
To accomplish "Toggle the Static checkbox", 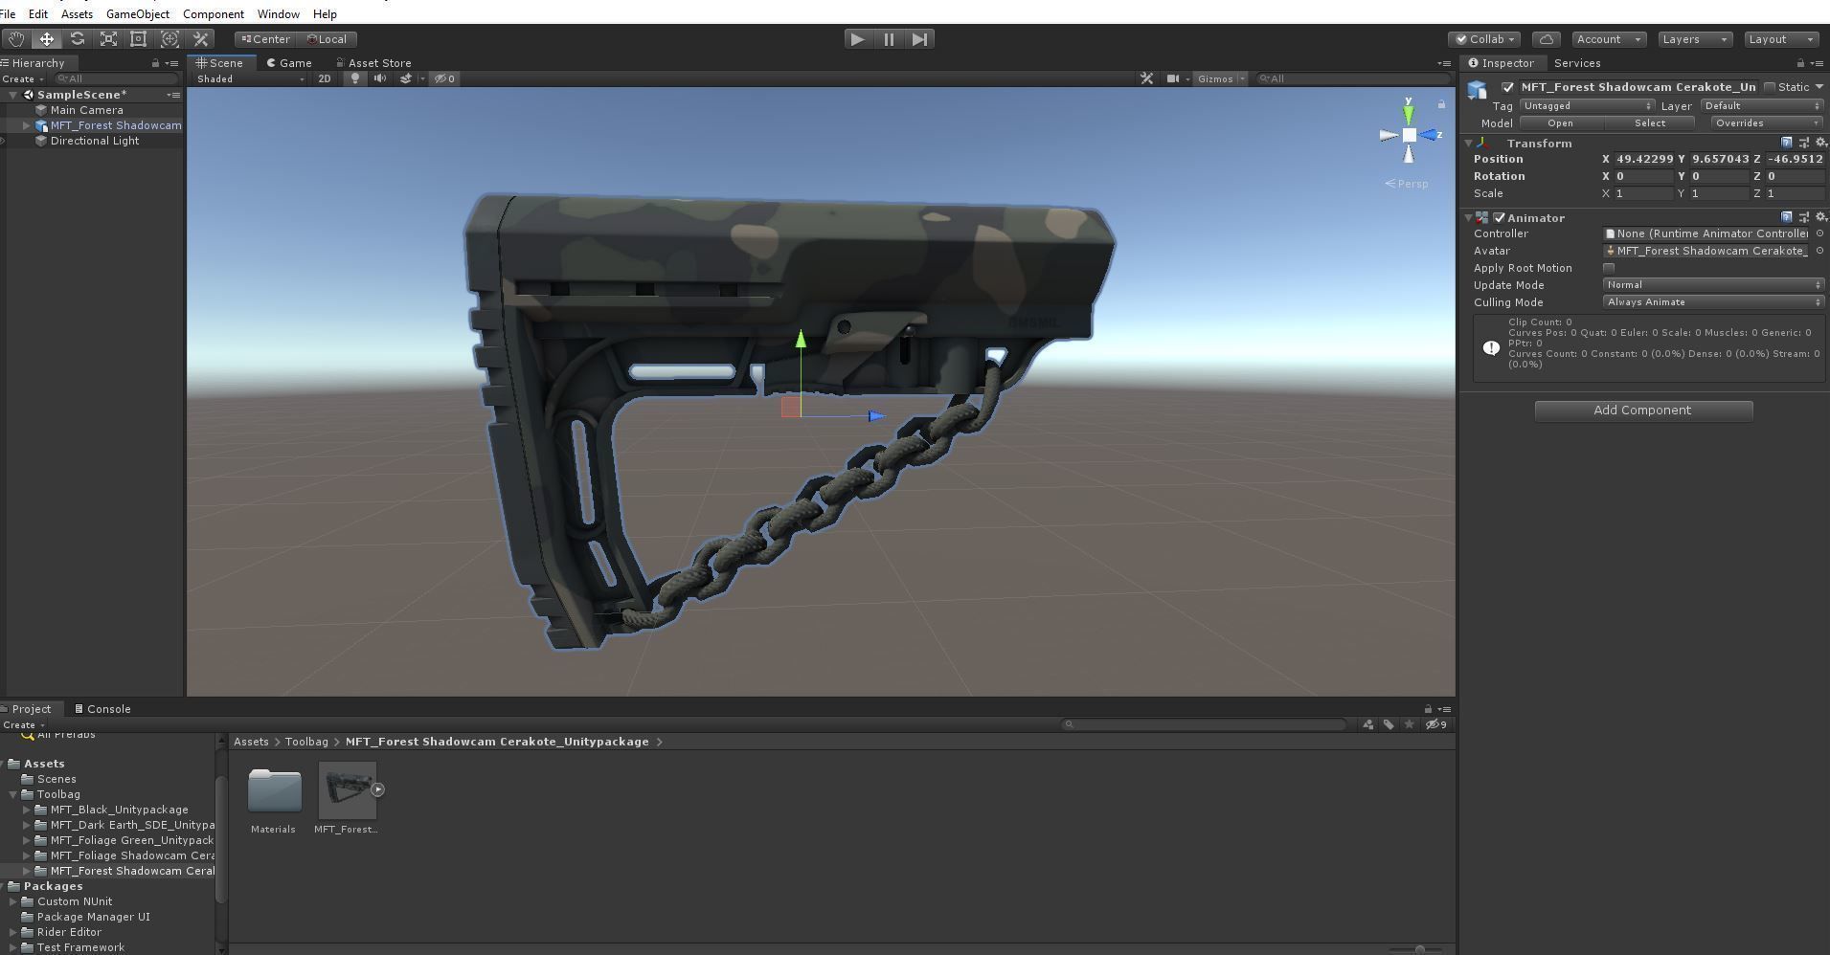I will point(1770,87).
